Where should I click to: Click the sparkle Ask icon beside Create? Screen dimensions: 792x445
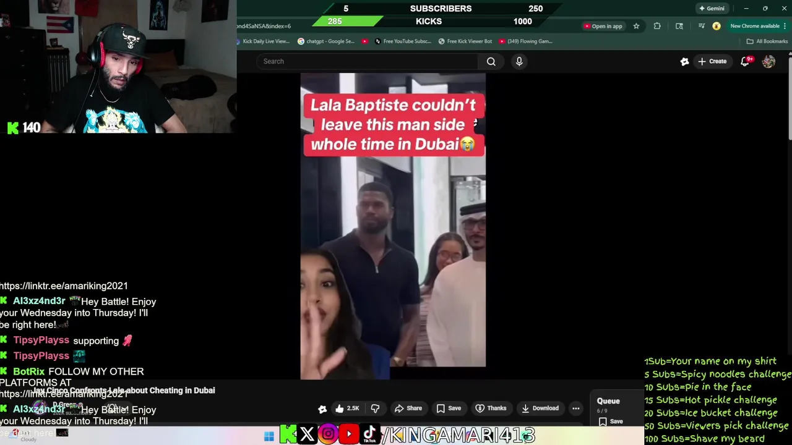684,61
